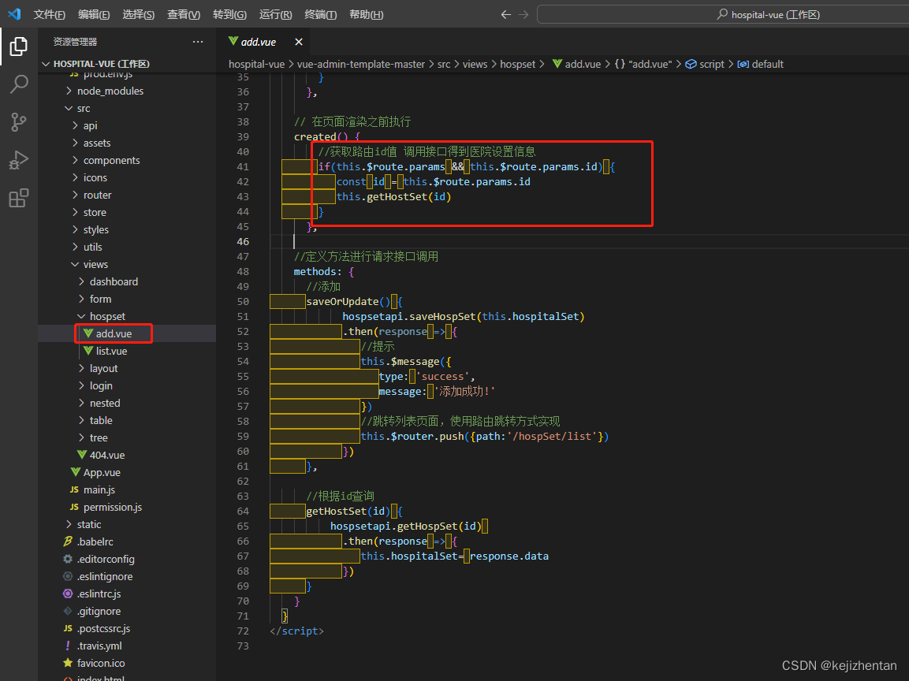The image size is (909, 681).
Task: Open App.vue in the file tree
Action: [x=102, y=472]
